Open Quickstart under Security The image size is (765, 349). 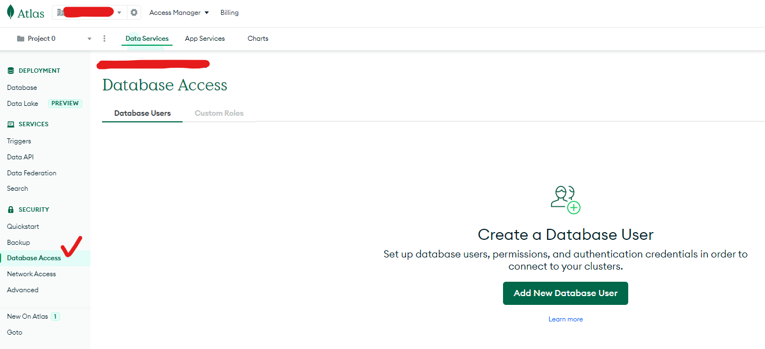pyautogui.click(x=23, y=227)
